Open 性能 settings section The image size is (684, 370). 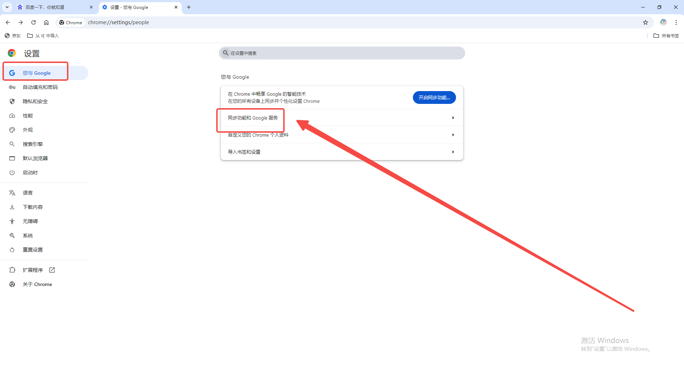click(x=44, y=116)
